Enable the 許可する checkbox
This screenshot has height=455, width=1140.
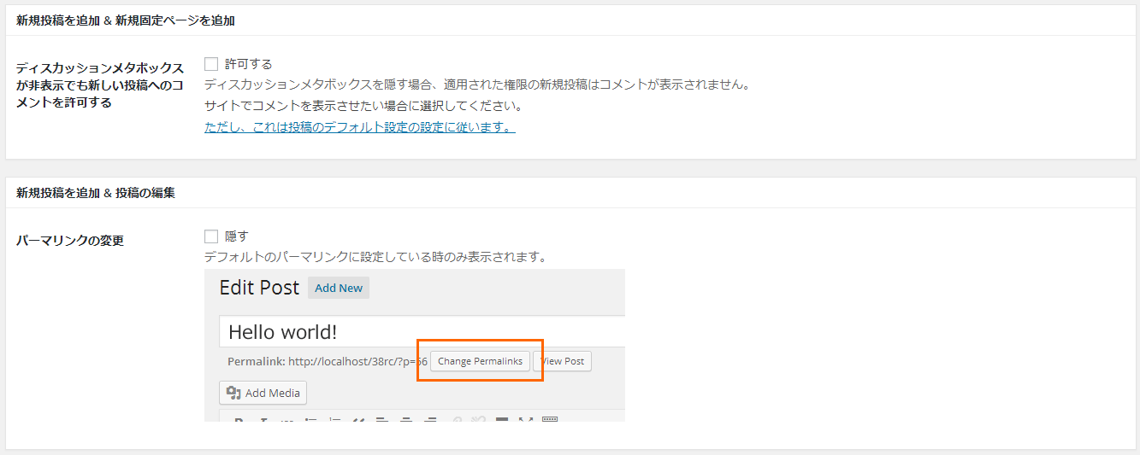[211, 64]
